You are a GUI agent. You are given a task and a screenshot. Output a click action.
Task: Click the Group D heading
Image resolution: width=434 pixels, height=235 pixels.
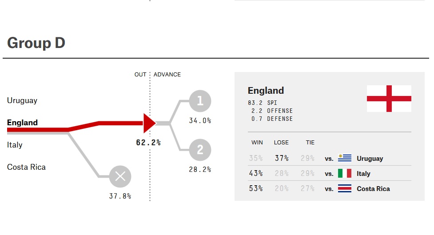(36, 43)
